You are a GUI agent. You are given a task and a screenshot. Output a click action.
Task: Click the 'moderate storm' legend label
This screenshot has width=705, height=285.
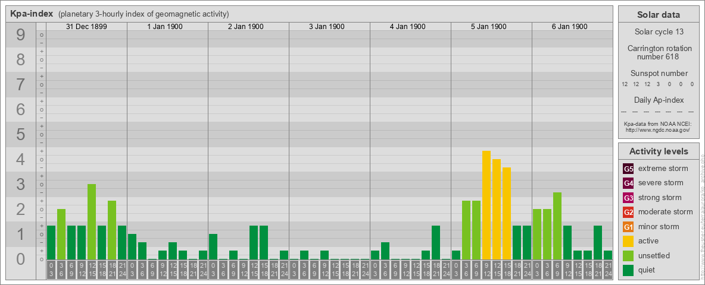666,211
